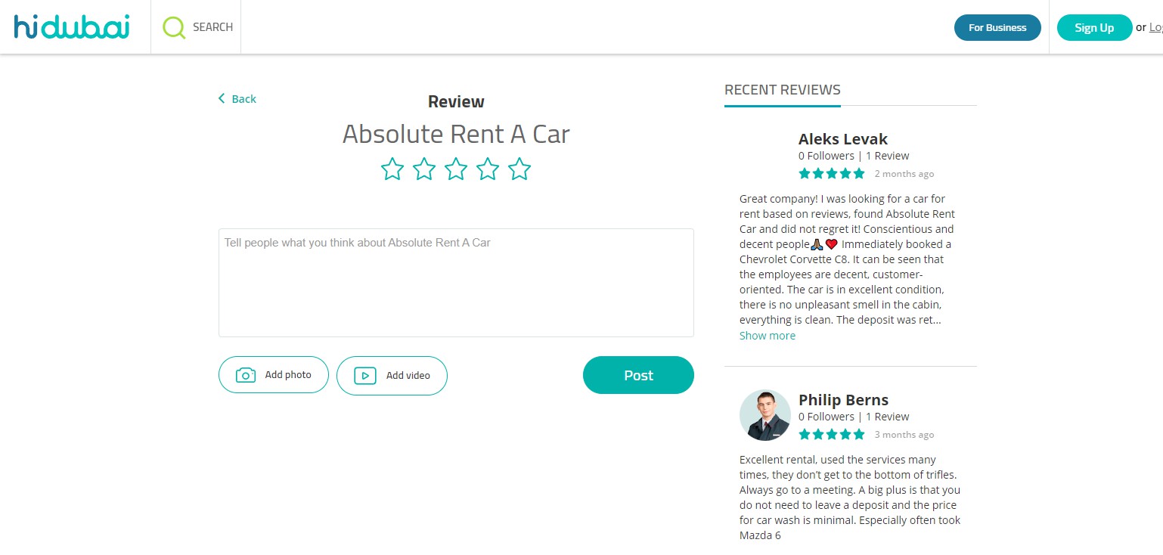Open Aleks Levak's profile name
This screenshot has height=555, width=1163.
pyautogui.click(x=842, y=139)
